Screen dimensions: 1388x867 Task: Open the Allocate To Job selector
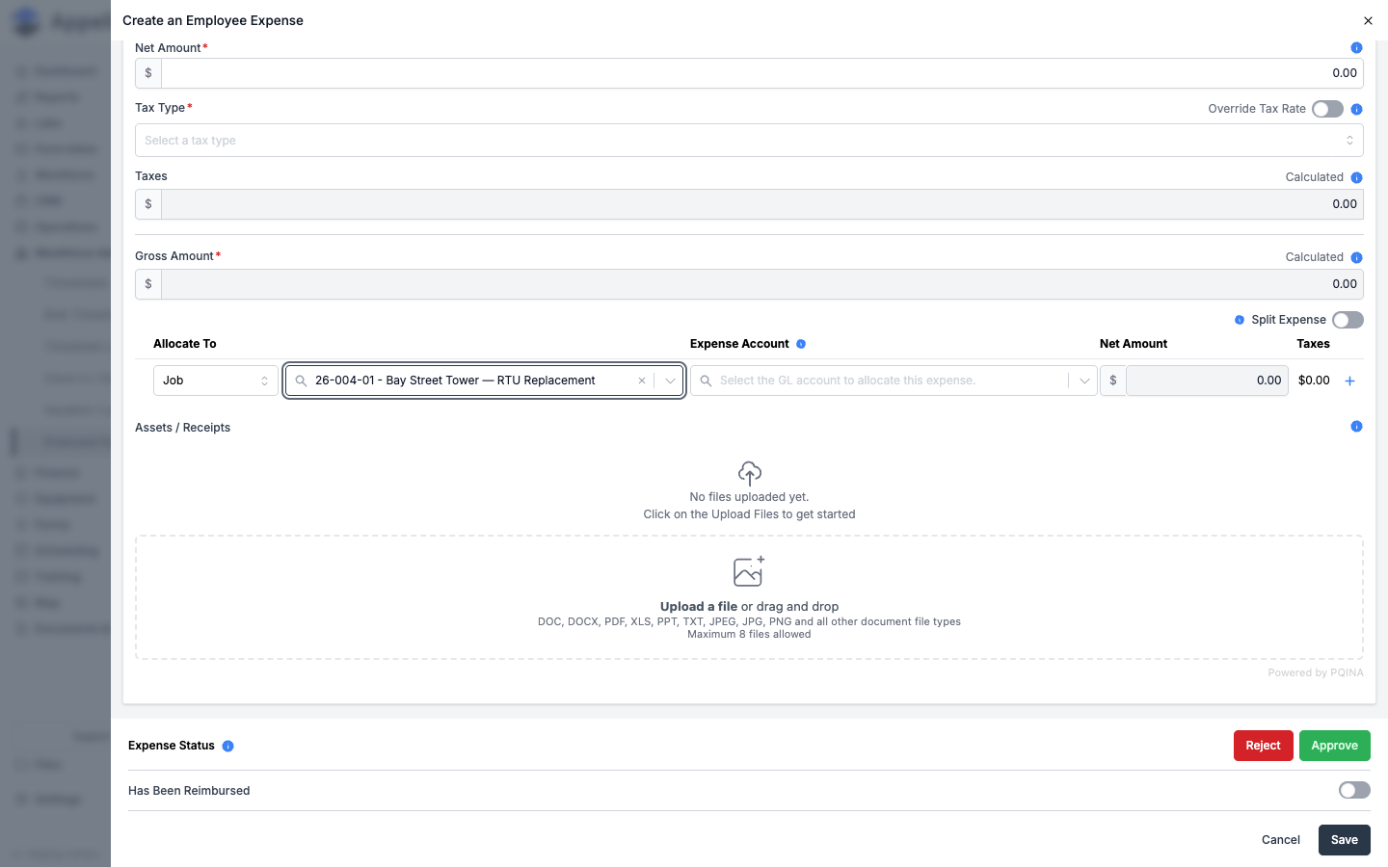[x=216, y=381]
